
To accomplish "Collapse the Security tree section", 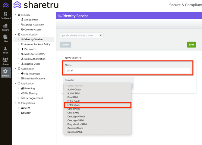I will pos(16,15).
